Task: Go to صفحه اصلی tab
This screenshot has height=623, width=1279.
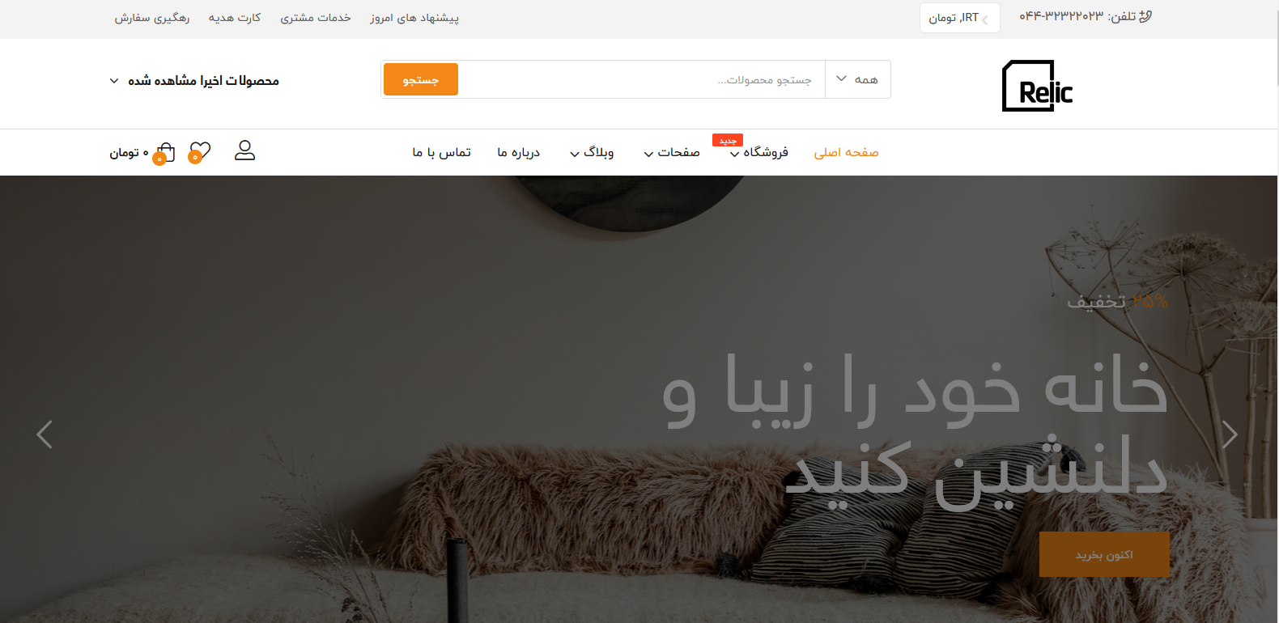Action: (x=846, y=152)
